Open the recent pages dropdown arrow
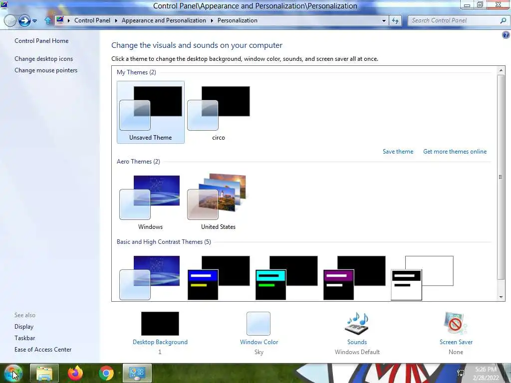This screenshot has width=511, height=383. 34,21
